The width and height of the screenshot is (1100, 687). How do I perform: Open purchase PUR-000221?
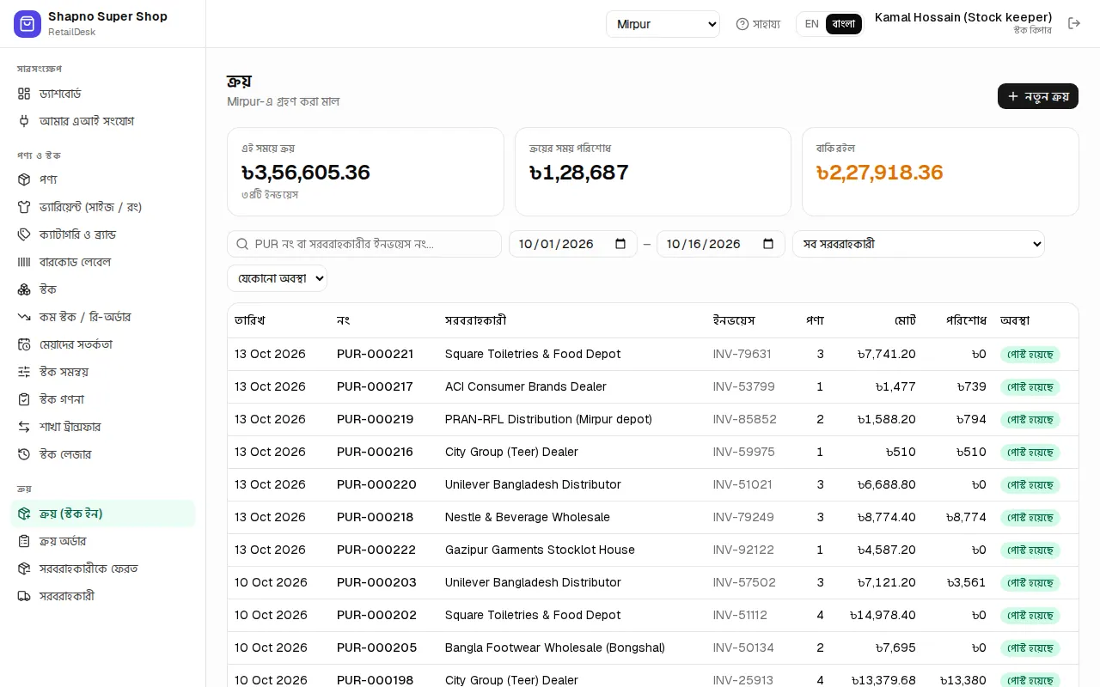click(x=375, y=354)
